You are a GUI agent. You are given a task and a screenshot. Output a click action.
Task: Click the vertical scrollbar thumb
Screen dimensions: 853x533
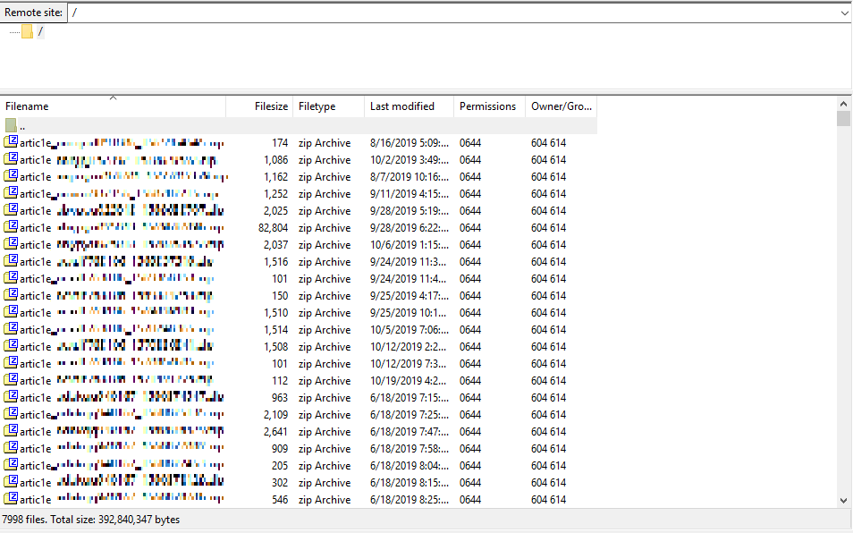tap(843, 116)
